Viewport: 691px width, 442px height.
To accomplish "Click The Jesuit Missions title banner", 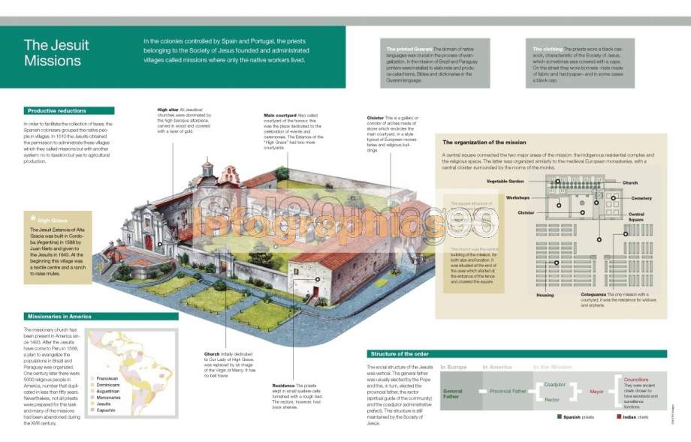I will tap(173, 57).
